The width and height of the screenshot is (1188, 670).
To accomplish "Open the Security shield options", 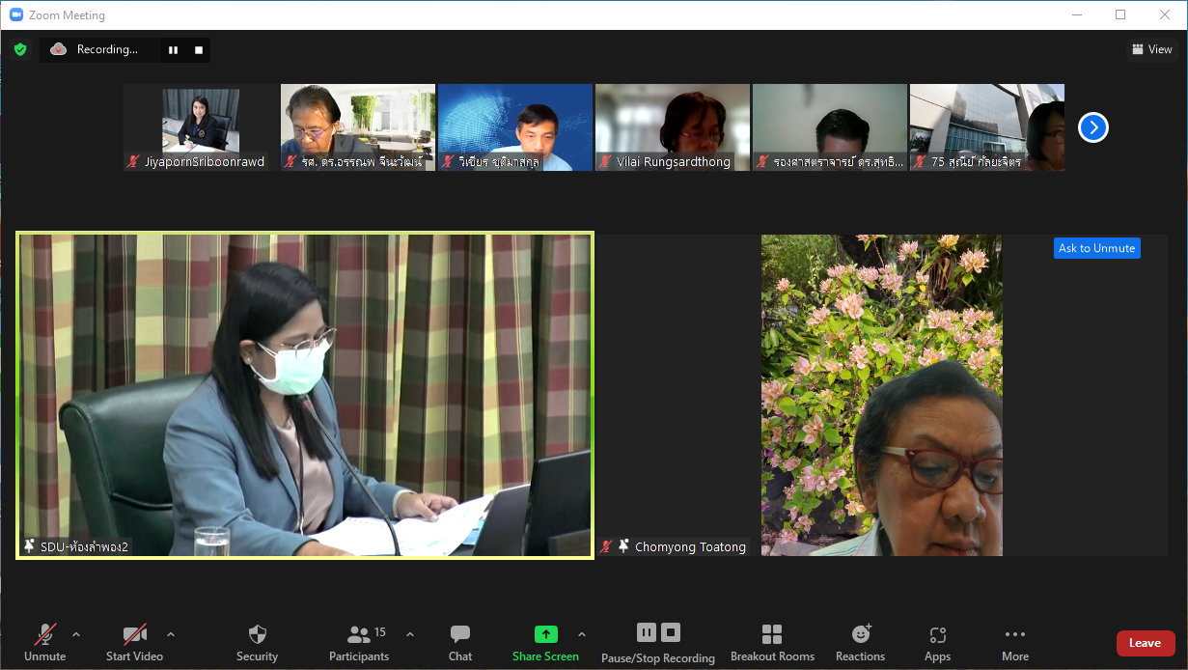I will point(257,642).
